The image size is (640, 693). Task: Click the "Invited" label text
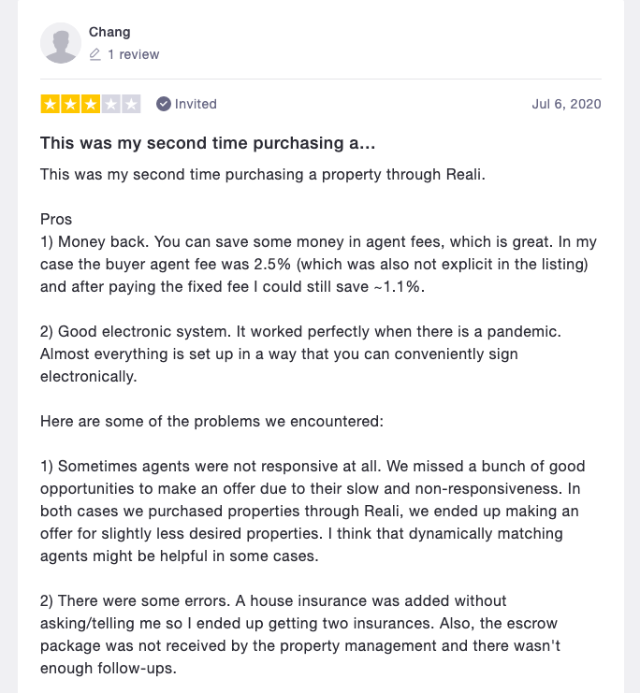tap(196, 104)
